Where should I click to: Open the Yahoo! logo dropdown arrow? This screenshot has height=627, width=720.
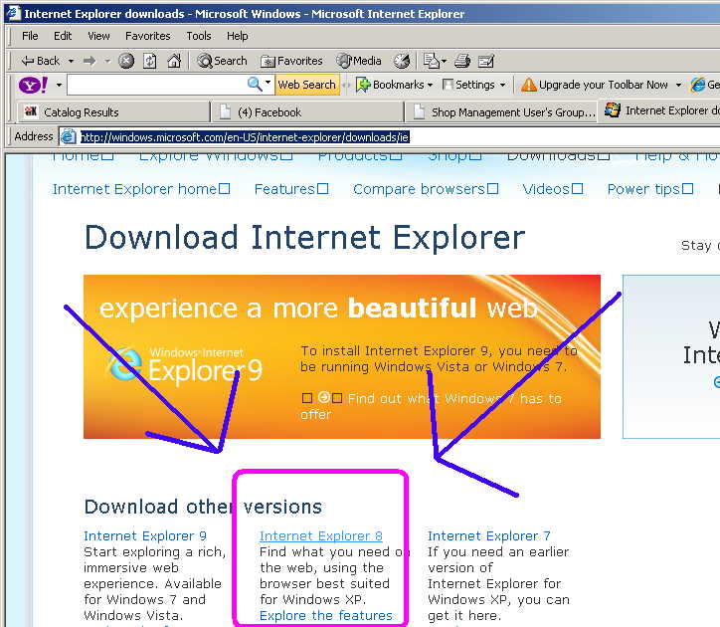click(x=59, y=85)
